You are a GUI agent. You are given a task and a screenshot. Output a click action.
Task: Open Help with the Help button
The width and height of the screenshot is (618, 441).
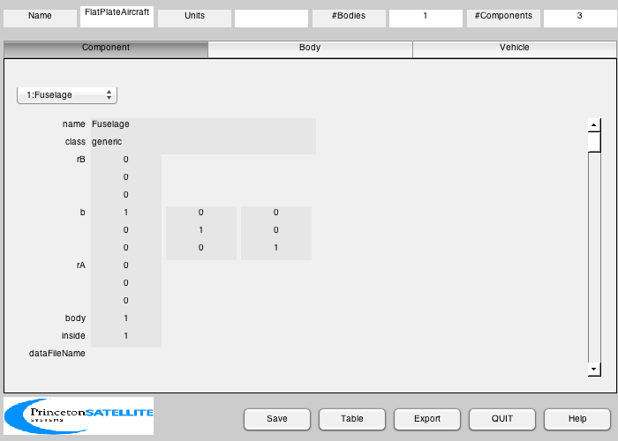tap(577, 419)
